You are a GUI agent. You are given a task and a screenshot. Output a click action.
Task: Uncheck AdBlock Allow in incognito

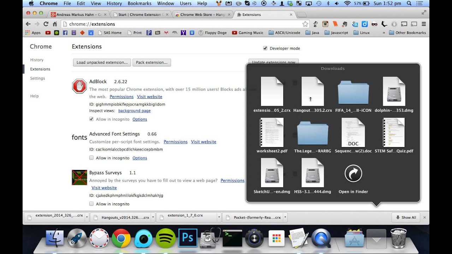(91, 119)
